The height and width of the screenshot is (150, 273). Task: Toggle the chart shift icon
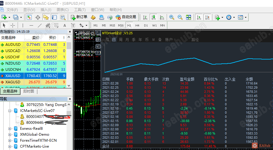coord(207,17)
